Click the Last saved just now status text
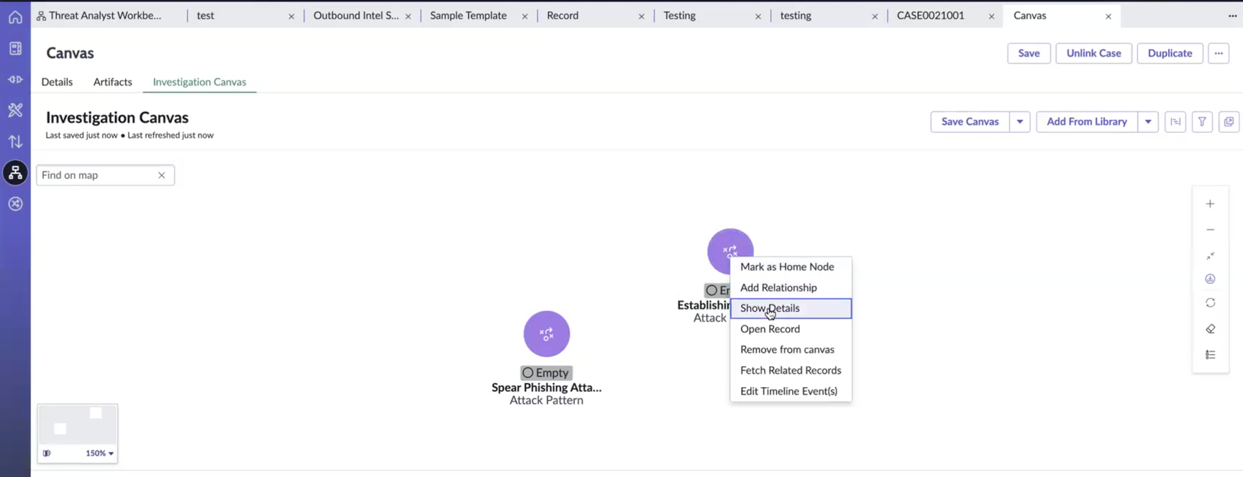This screenshot has width=1243, height=477. click(x=81, y=135)
